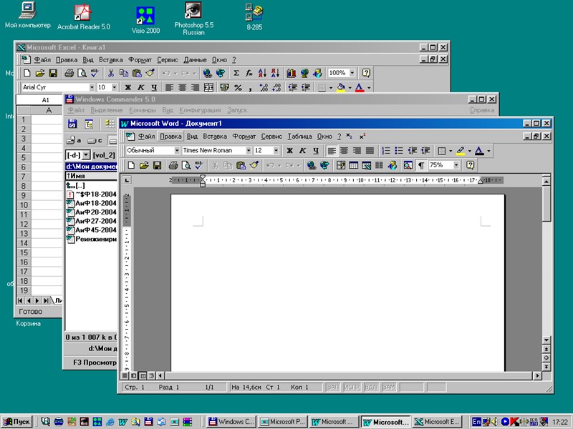
Task: Click Increase indent icon in Word
Action: 425,151
